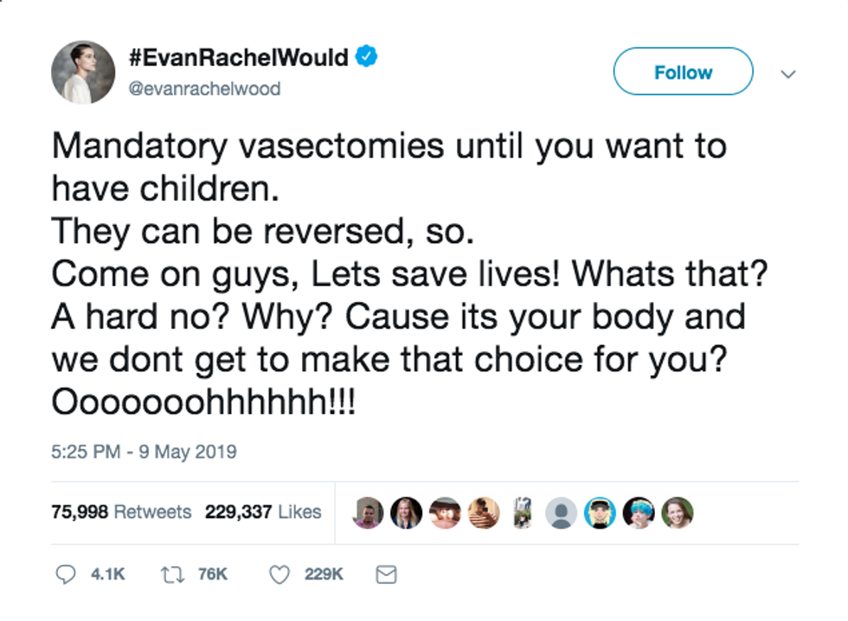Open the @evanrachelwood handle link

[x=204, y=88]
